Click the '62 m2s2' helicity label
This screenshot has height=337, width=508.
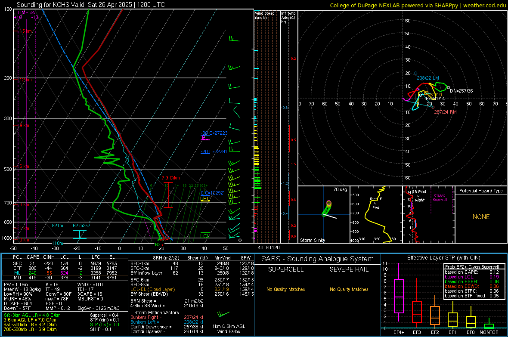coord(82,226)
